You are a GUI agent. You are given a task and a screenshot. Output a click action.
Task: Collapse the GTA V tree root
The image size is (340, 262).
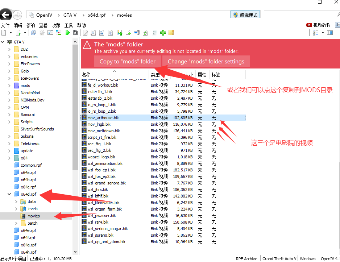3,42
